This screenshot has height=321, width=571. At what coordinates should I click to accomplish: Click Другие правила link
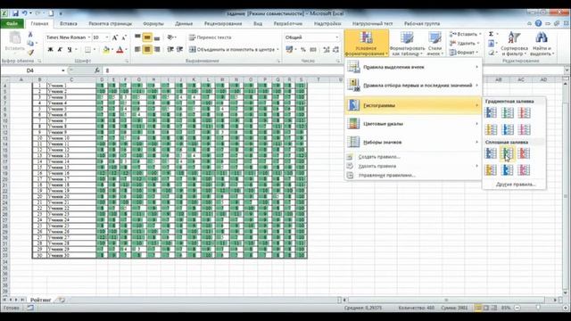(516, 185)
